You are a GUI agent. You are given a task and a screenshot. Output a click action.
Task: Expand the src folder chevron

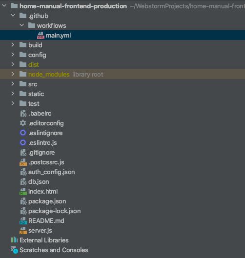tap(13, 84)
